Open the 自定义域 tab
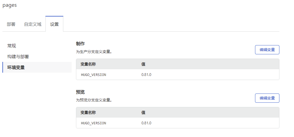Viewport: 294px width, 137px height. point(33,24)
